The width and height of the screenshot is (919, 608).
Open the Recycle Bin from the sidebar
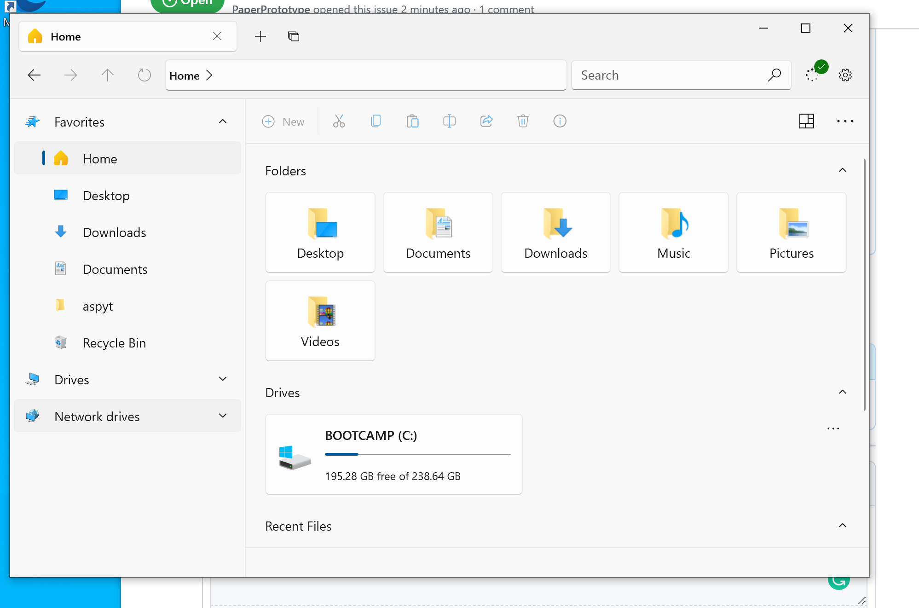click(x=114, y=342)
